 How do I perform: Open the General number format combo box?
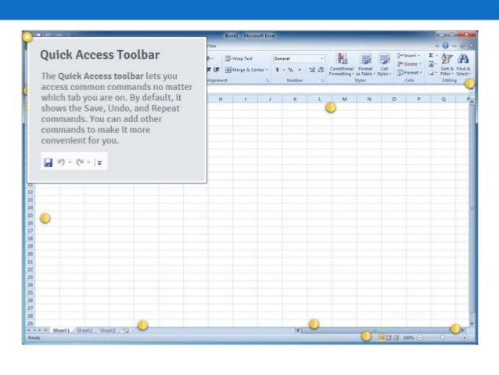(x=299, y=59)
